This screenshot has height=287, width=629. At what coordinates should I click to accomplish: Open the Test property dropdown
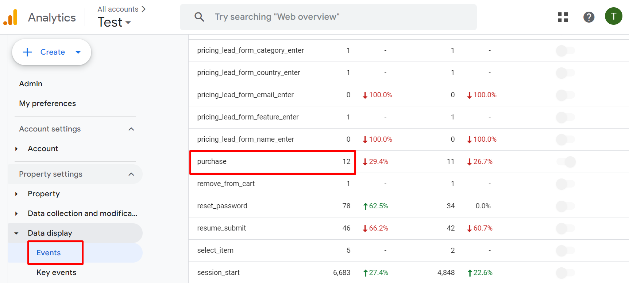tap(114, 22)
